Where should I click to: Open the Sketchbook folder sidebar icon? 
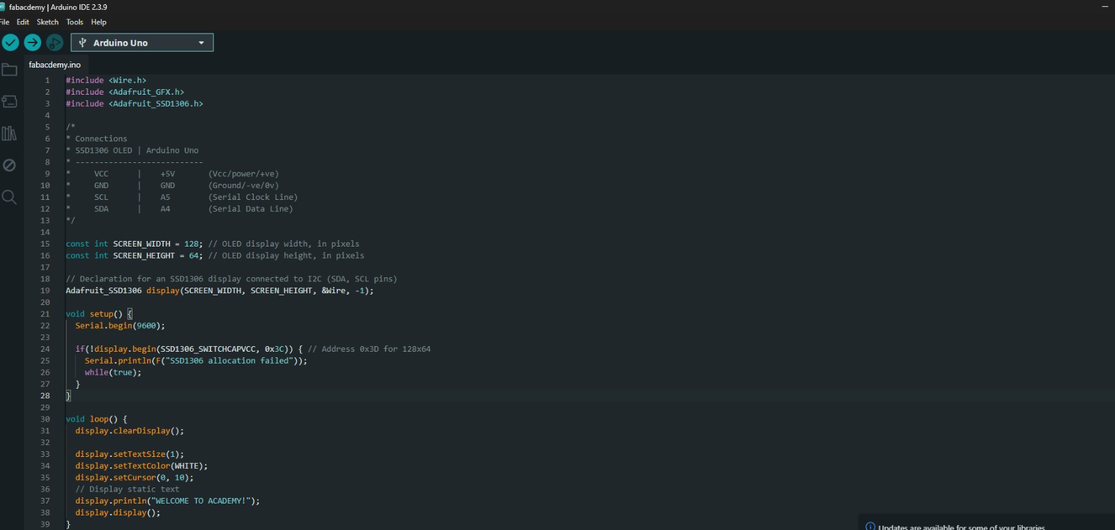pos(10,70)
